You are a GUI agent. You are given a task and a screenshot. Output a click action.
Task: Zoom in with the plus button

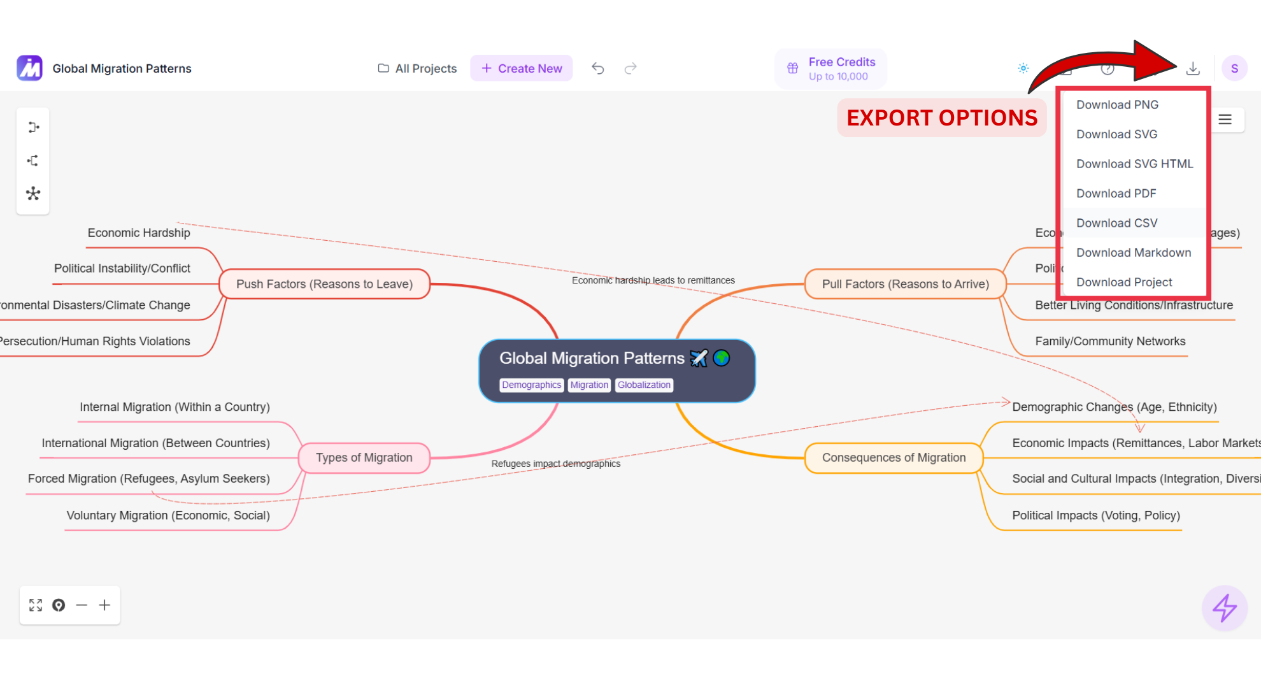click(x=104, y=605)
